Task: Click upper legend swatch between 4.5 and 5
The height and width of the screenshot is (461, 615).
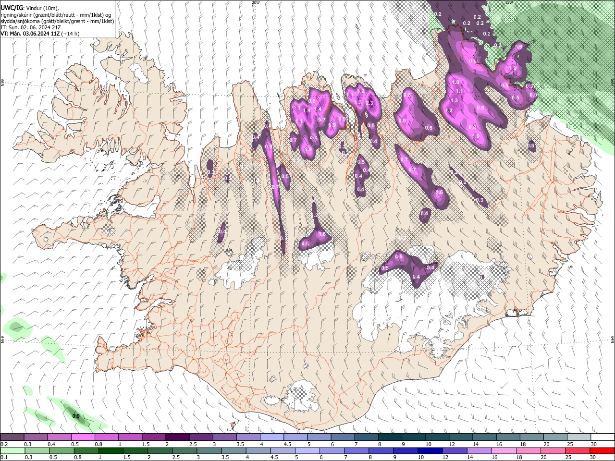Action: tap(295, 437)
